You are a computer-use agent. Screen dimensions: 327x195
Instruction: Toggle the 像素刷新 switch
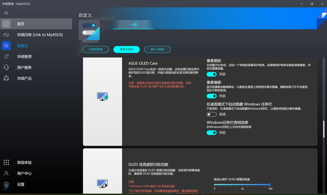coord(211,74)
